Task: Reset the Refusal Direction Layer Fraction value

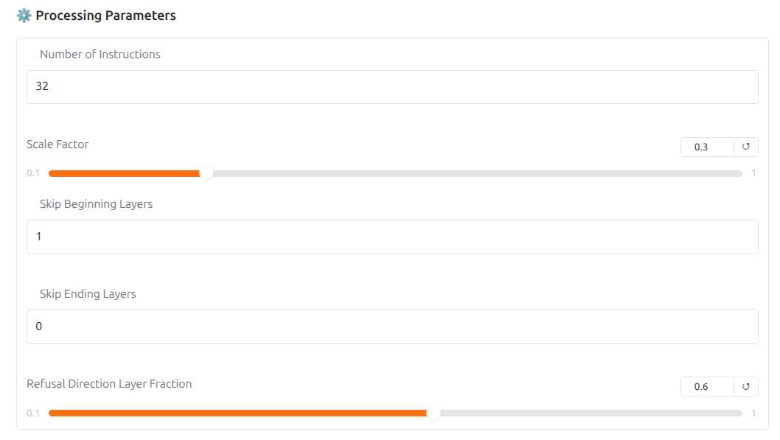Action: (745, 386)
